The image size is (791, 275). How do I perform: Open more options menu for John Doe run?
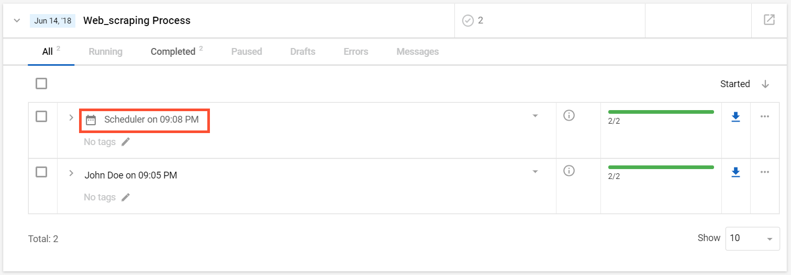point(765,172)
